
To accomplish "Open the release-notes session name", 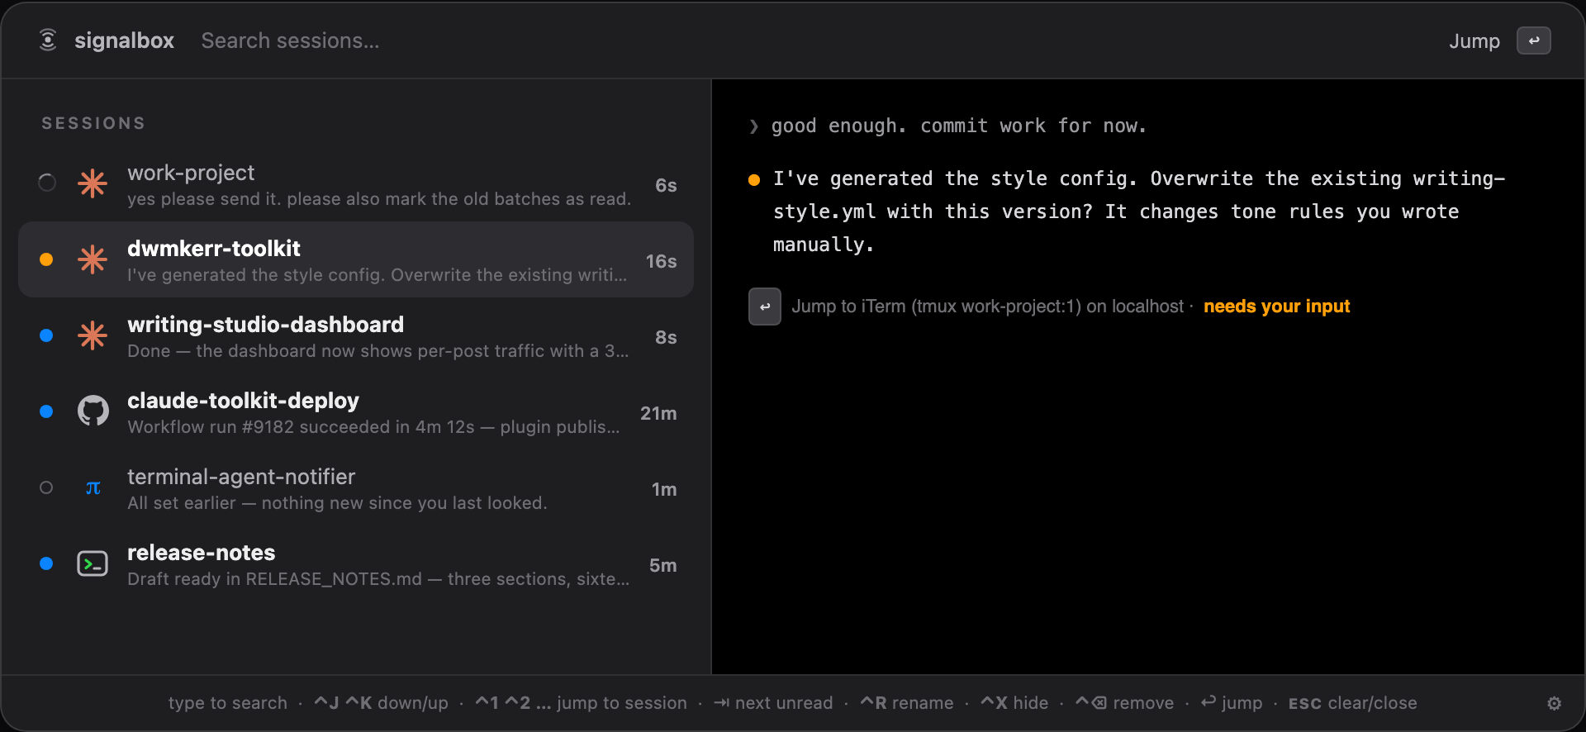I will pyautogui.click(x=201, y=553).
